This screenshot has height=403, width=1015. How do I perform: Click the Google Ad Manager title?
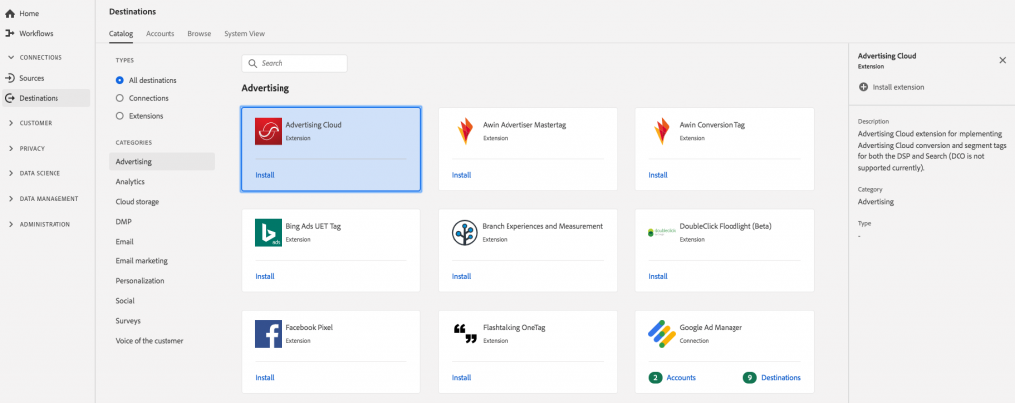pyautogui.click(x=711, y=328)
